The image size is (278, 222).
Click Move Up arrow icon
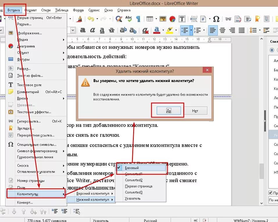[x=24, y=211]
